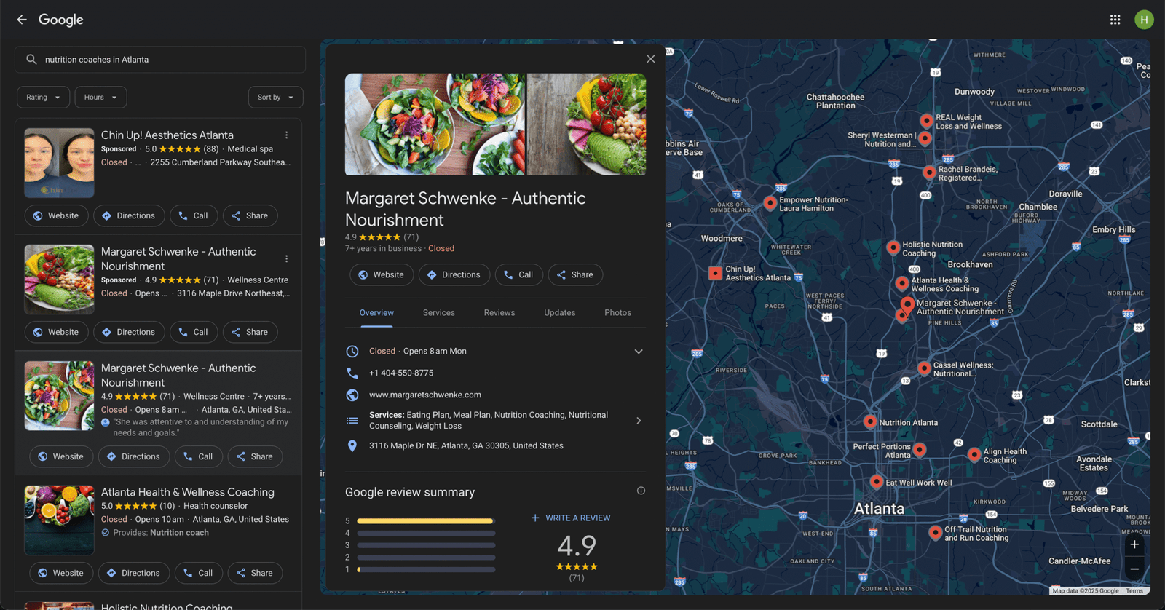Open the map Terms link
Viewport: 1165px width, 610px height.
(x=1134, y=591)
